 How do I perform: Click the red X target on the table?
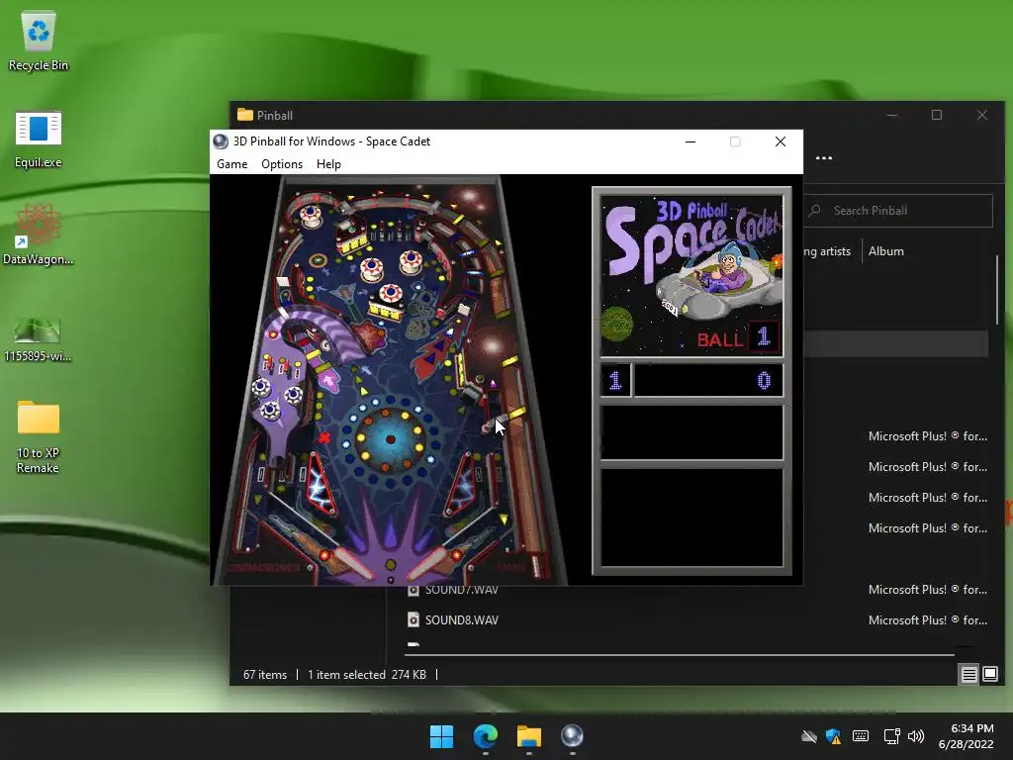[x=323, y=437]
